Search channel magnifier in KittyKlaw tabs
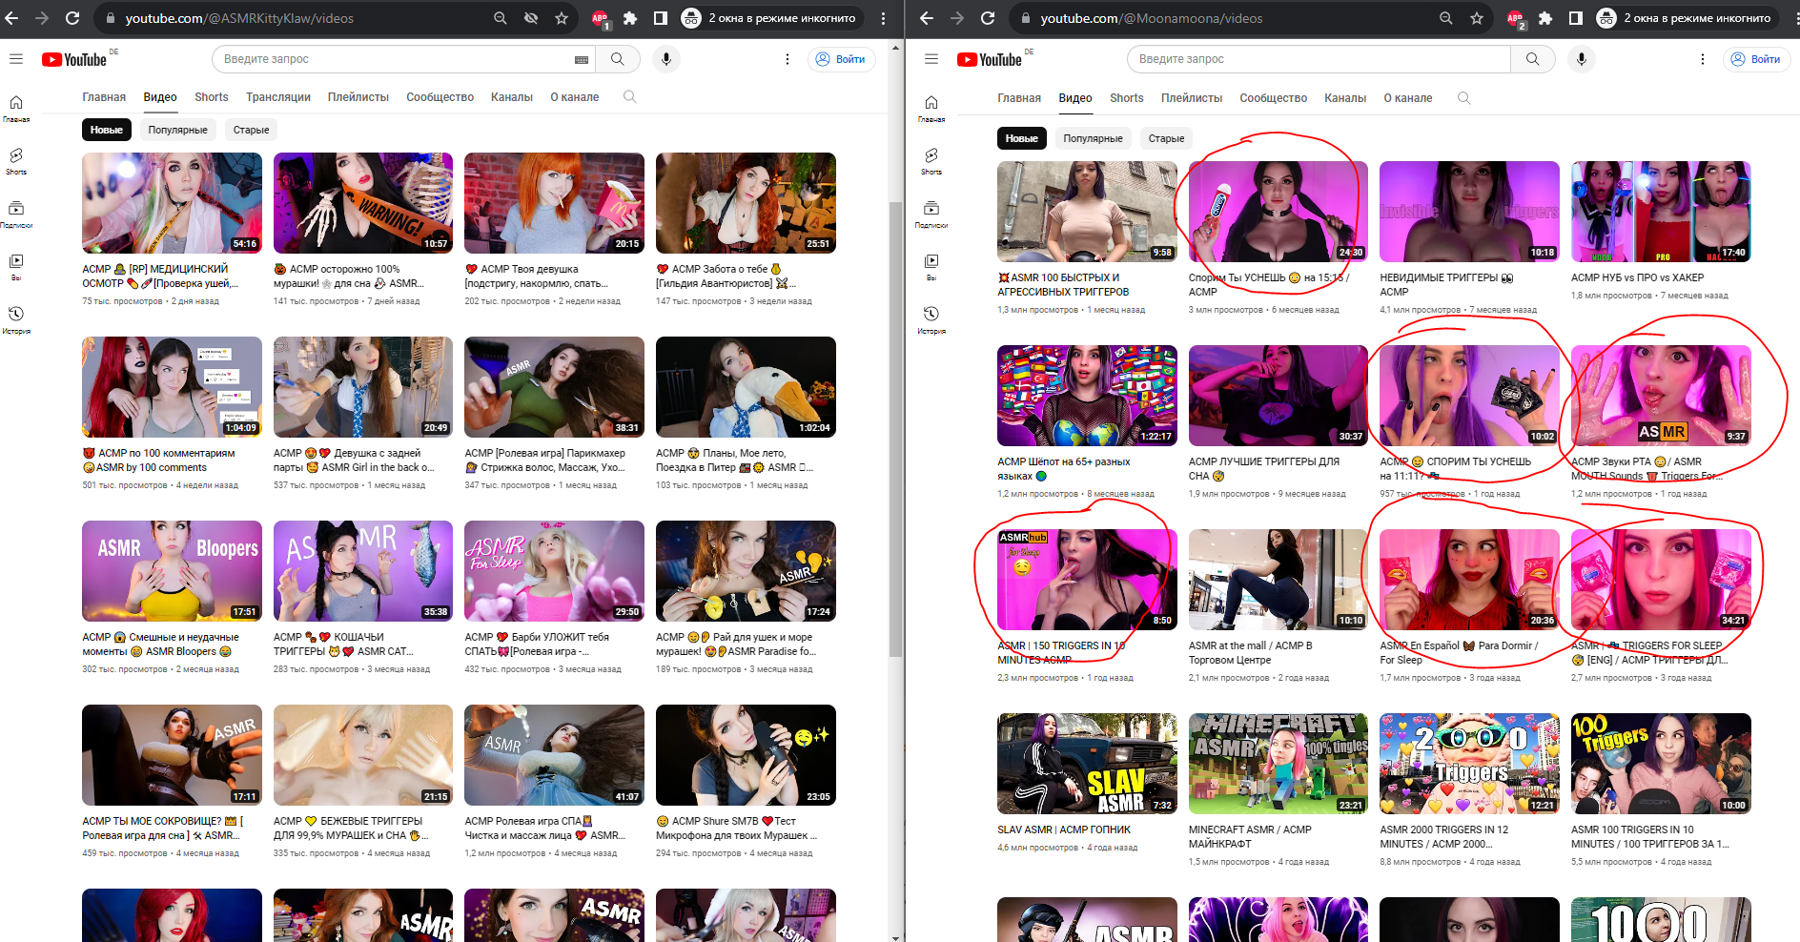 point(629,96)
